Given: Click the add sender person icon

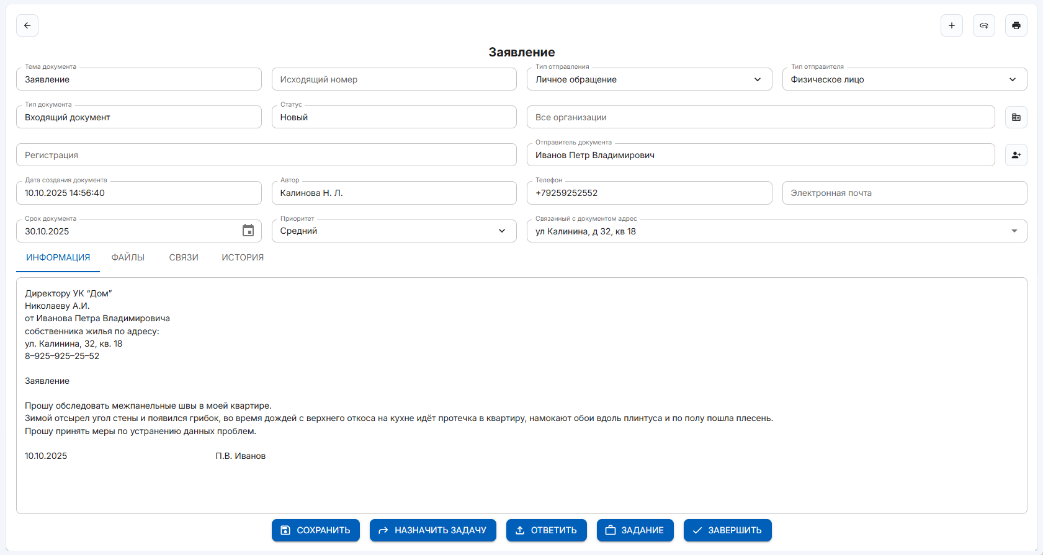Looking at the screenshot, I should (1016, 155).
